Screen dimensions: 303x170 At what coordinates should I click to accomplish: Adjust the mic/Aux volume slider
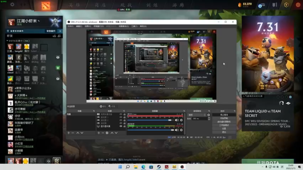[150, 120]
